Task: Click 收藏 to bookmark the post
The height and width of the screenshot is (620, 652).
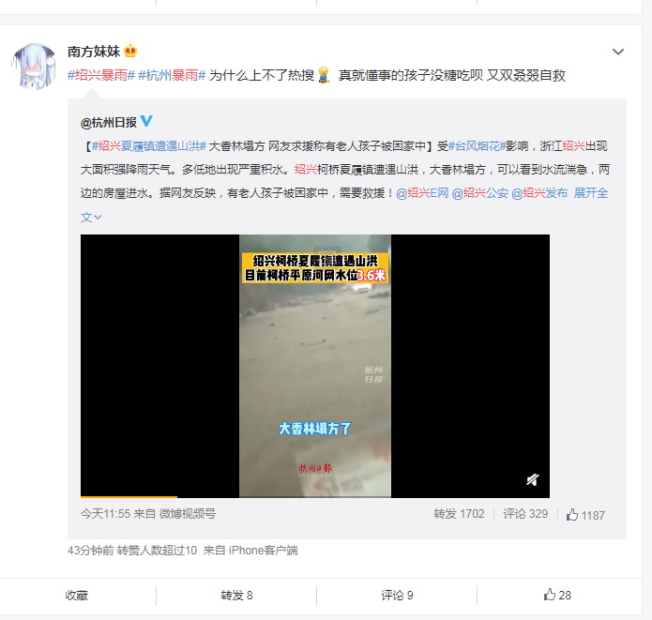Action: pyautogui.click(x=77, y=596)
